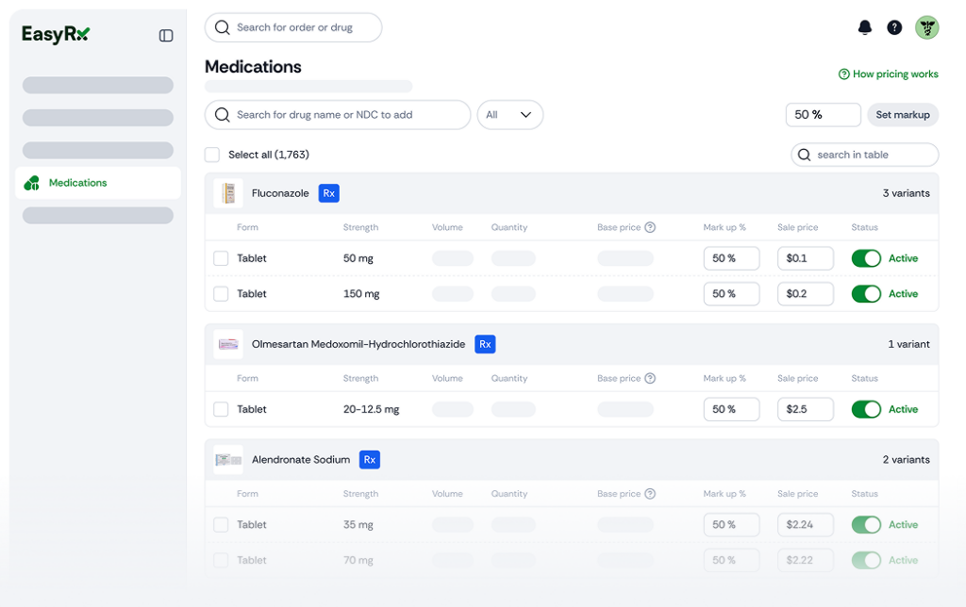Open the How pricing works link

[888, 74]
